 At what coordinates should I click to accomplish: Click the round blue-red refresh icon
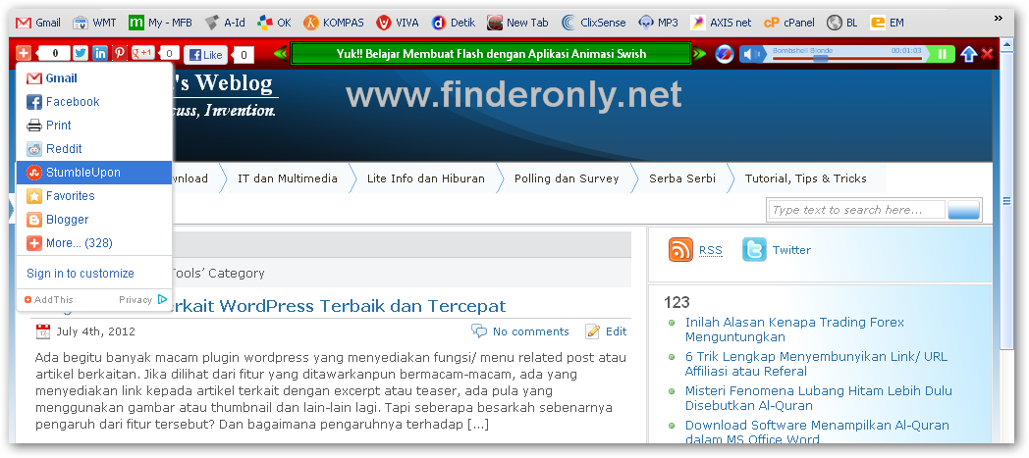724,54
